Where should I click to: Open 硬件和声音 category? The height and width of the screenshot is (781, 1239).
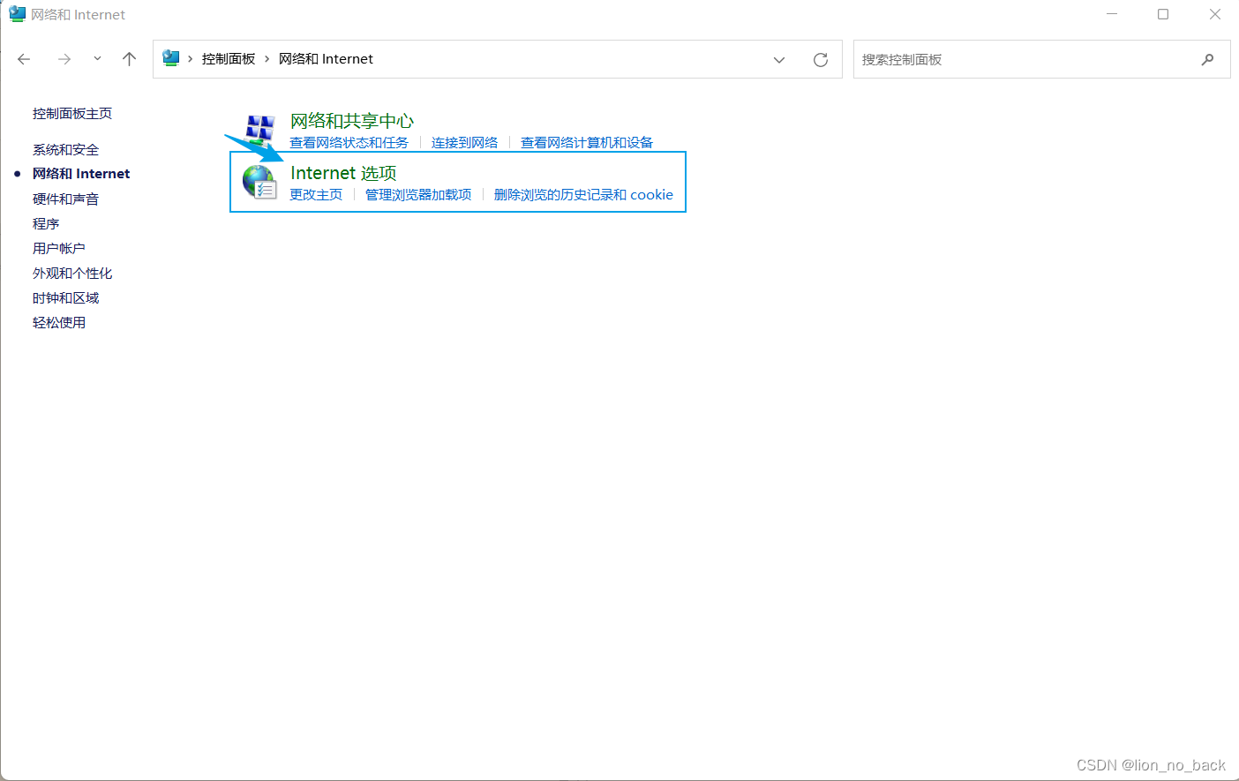[x=65, y=199]
